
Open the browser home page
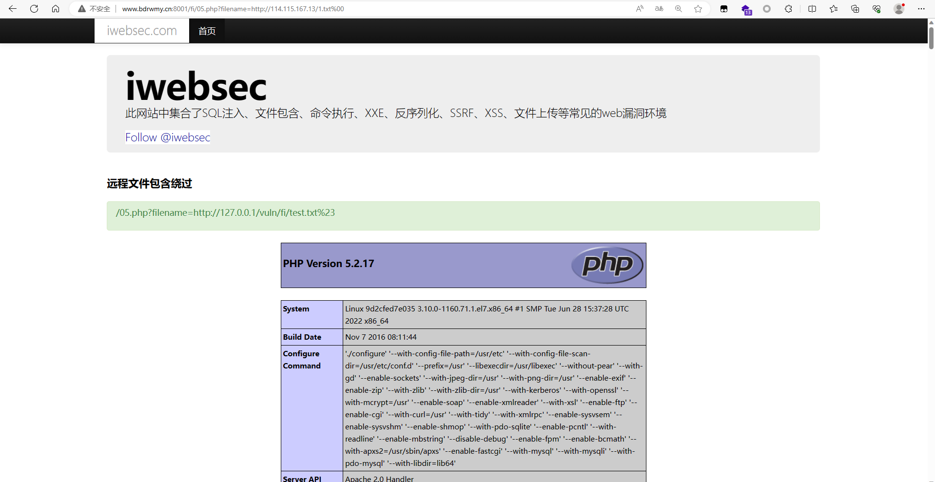point(56,9)
